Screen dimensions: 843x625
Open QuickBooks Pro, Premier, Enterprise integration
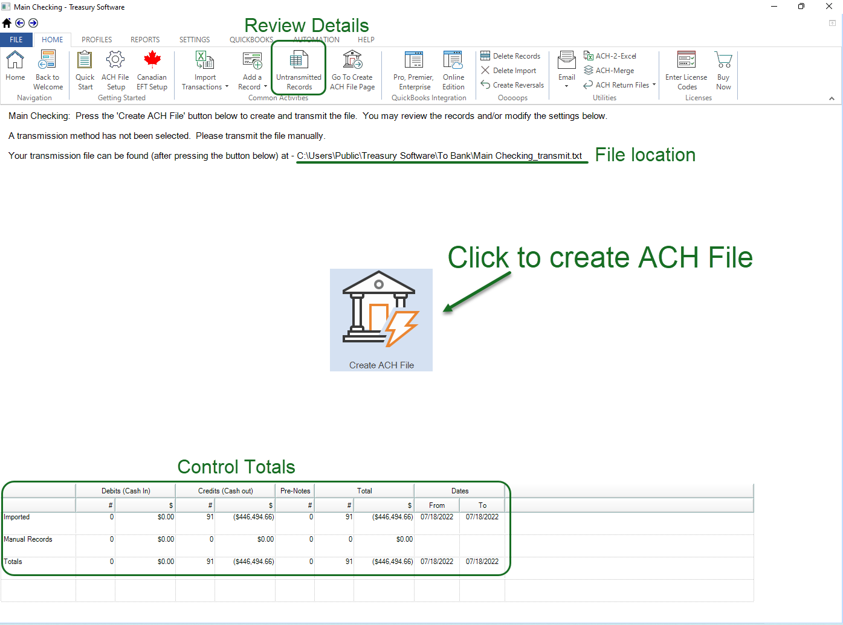point(414,70)
